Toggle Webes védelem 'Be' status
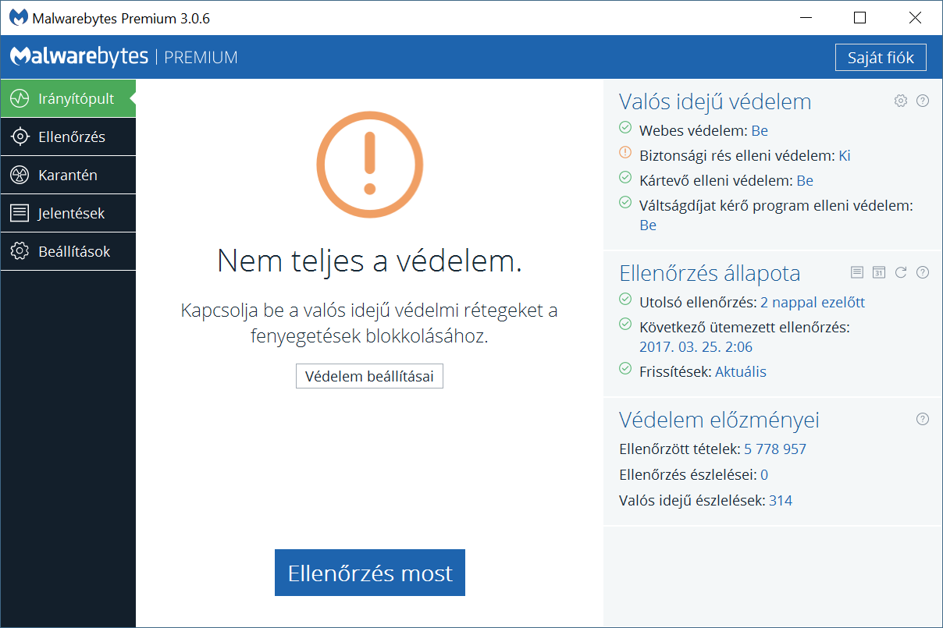Viewport: 943px width, 628px height. [760, 131]
